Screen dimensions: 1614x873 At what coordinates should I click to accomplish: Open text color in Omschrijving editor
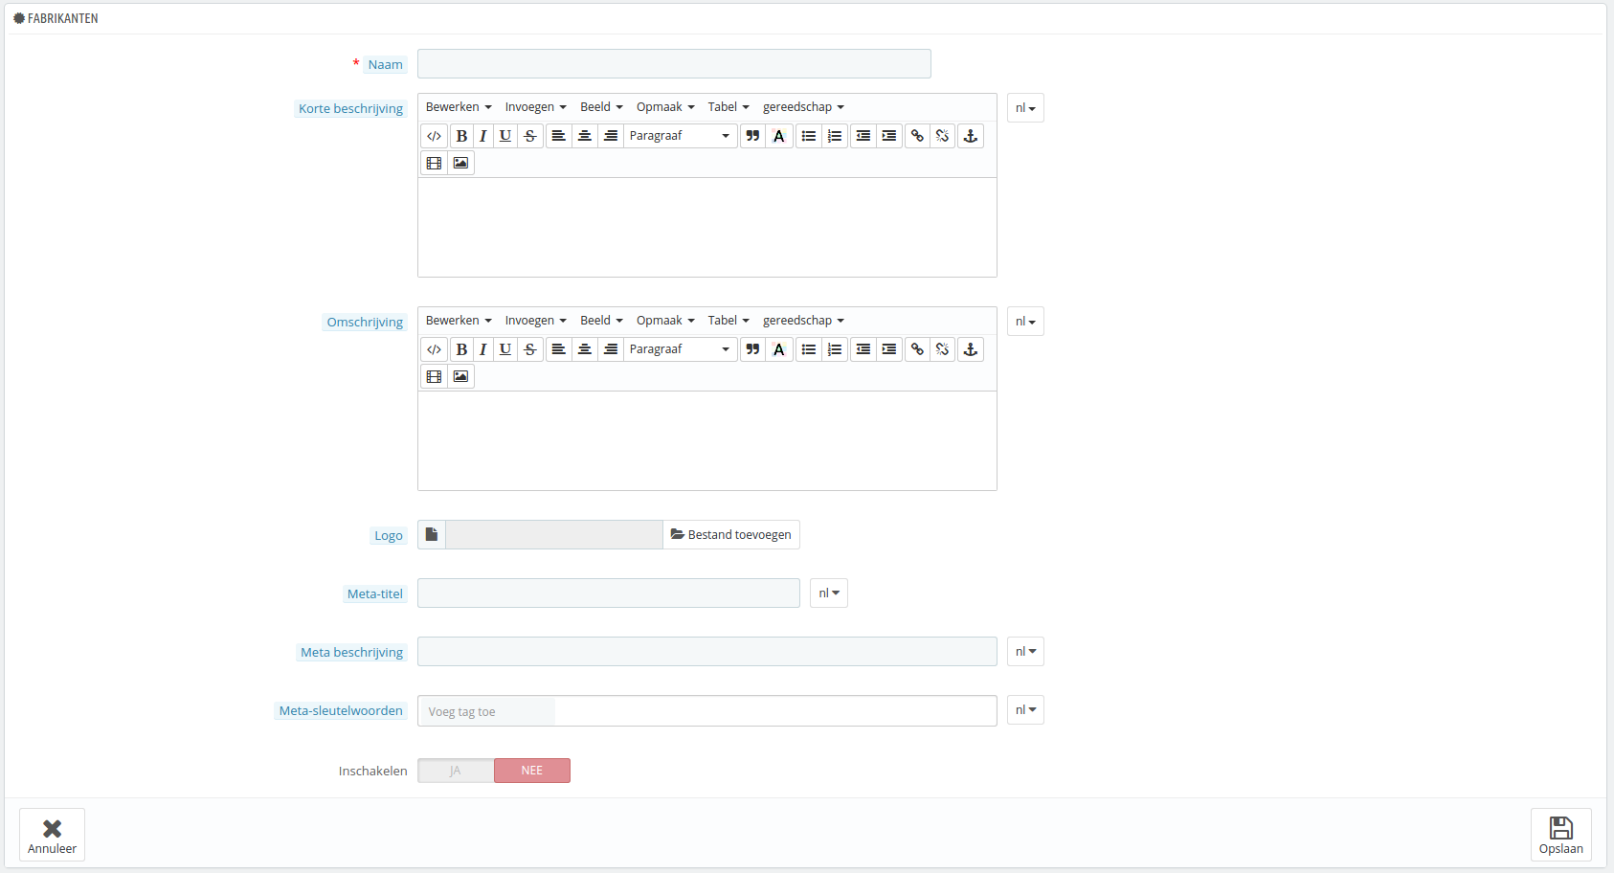pos(779,349)
